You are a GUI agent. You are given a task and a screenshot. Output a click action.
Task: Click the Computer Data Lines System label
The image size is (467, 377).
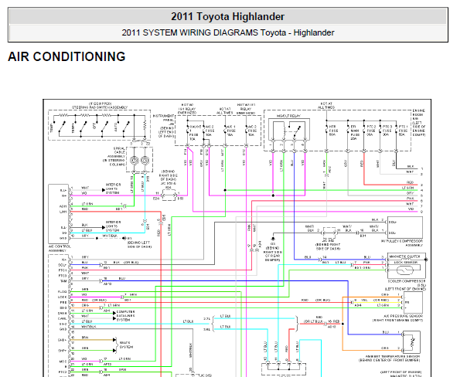pyautogui.click(x=125, y=316)
